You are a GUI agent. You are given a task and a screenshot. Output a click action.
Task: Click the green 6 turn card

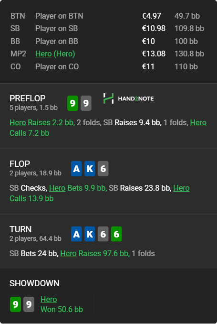click(x=116, y=234)
